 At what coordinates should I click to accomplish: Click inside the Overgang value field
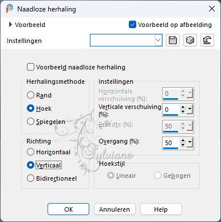tap(171, 143)
